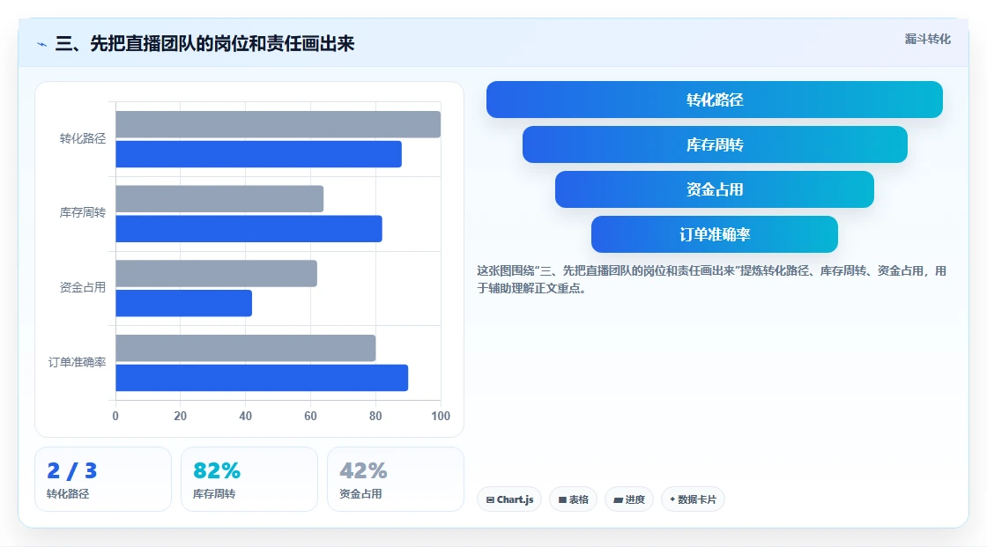The height and width of the screenshot is (547, 987).
Task: Pick the gray 订单准确率 chart bar
Action: tap(246, 348)
